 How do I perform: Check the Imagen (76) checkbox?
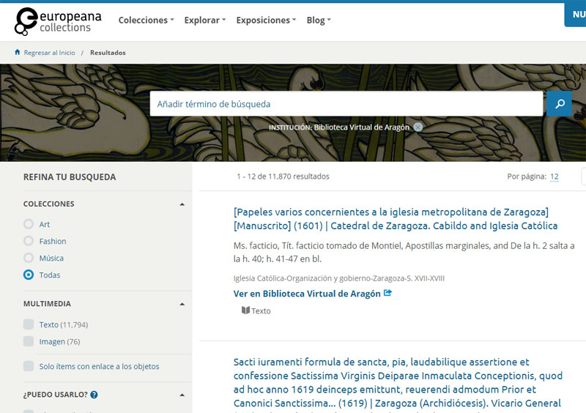point(29,341)
